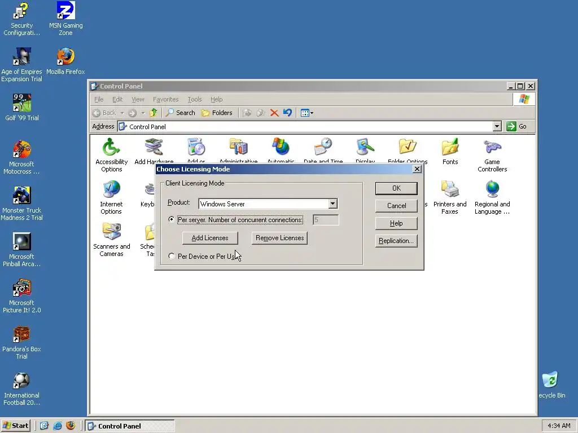This screenshot has width=578, height=433.
Task: Open the Edit menu
Action: click(x=117, y=99)
